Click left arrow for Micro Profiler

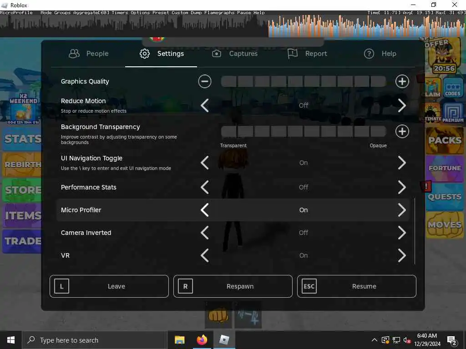(205, 210)
